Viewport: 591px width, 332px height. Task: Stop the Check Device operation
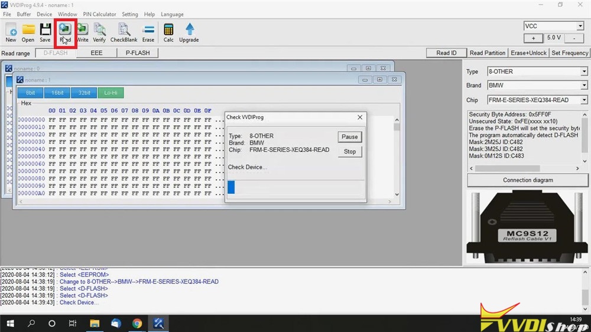(349, 151)
